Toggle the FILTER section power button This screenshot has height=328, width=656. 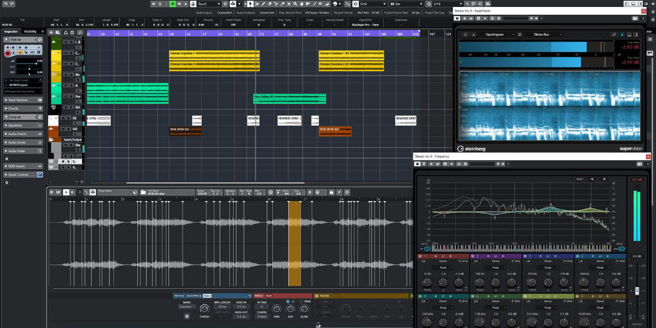click(316, 296)
